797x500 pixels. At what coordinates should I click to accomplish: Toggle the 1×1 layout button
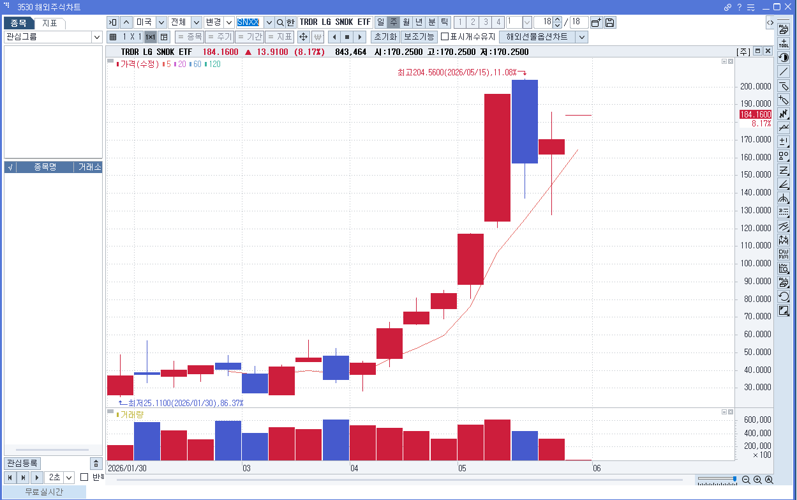pos(151,37)
